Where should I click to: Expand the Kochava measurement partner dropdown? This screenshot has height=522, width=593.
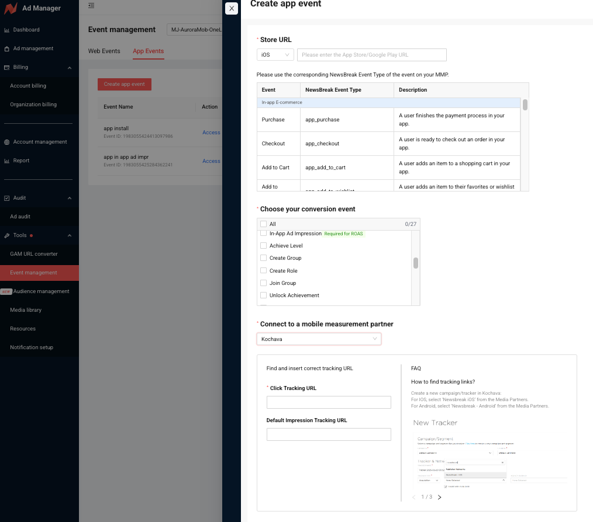tap(319, 339)
